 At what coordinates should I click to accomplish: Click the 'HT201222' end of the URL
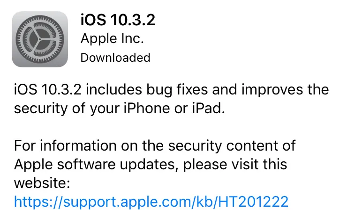(253, 202)
